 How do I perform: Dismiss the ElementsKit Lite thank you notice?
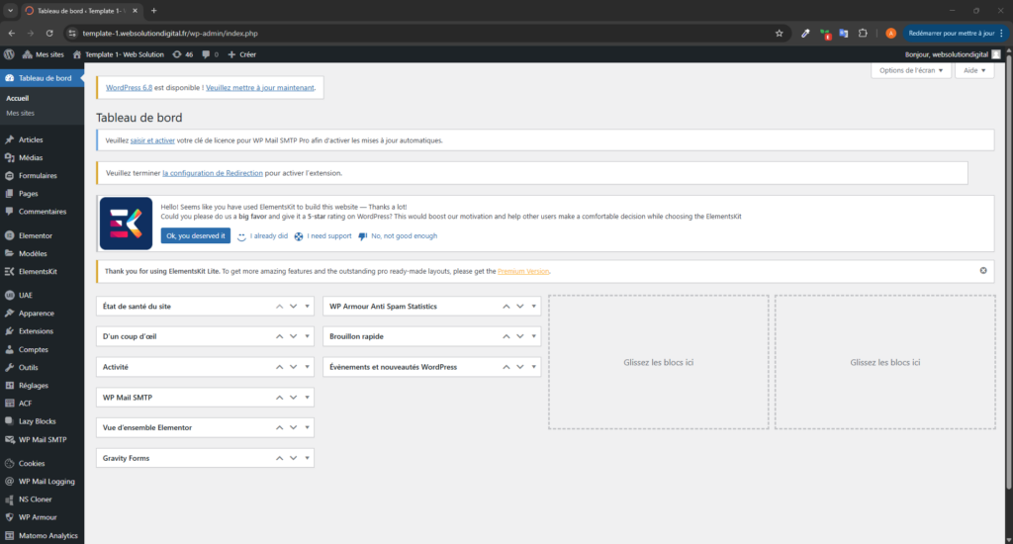pos(982,270)
